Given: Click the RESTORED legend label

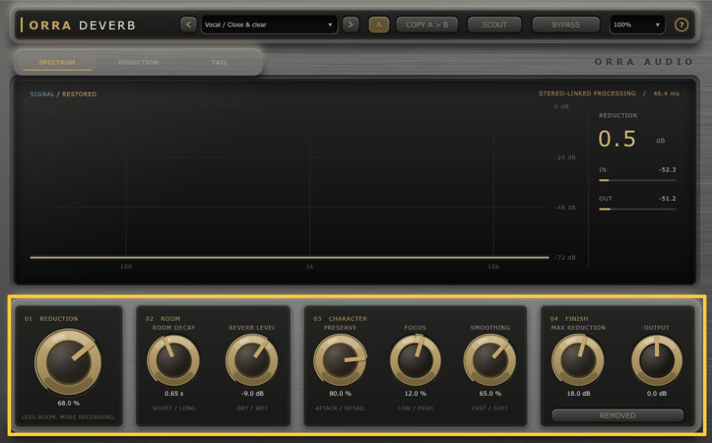Looking at the screenshot, I should point(79,94).
